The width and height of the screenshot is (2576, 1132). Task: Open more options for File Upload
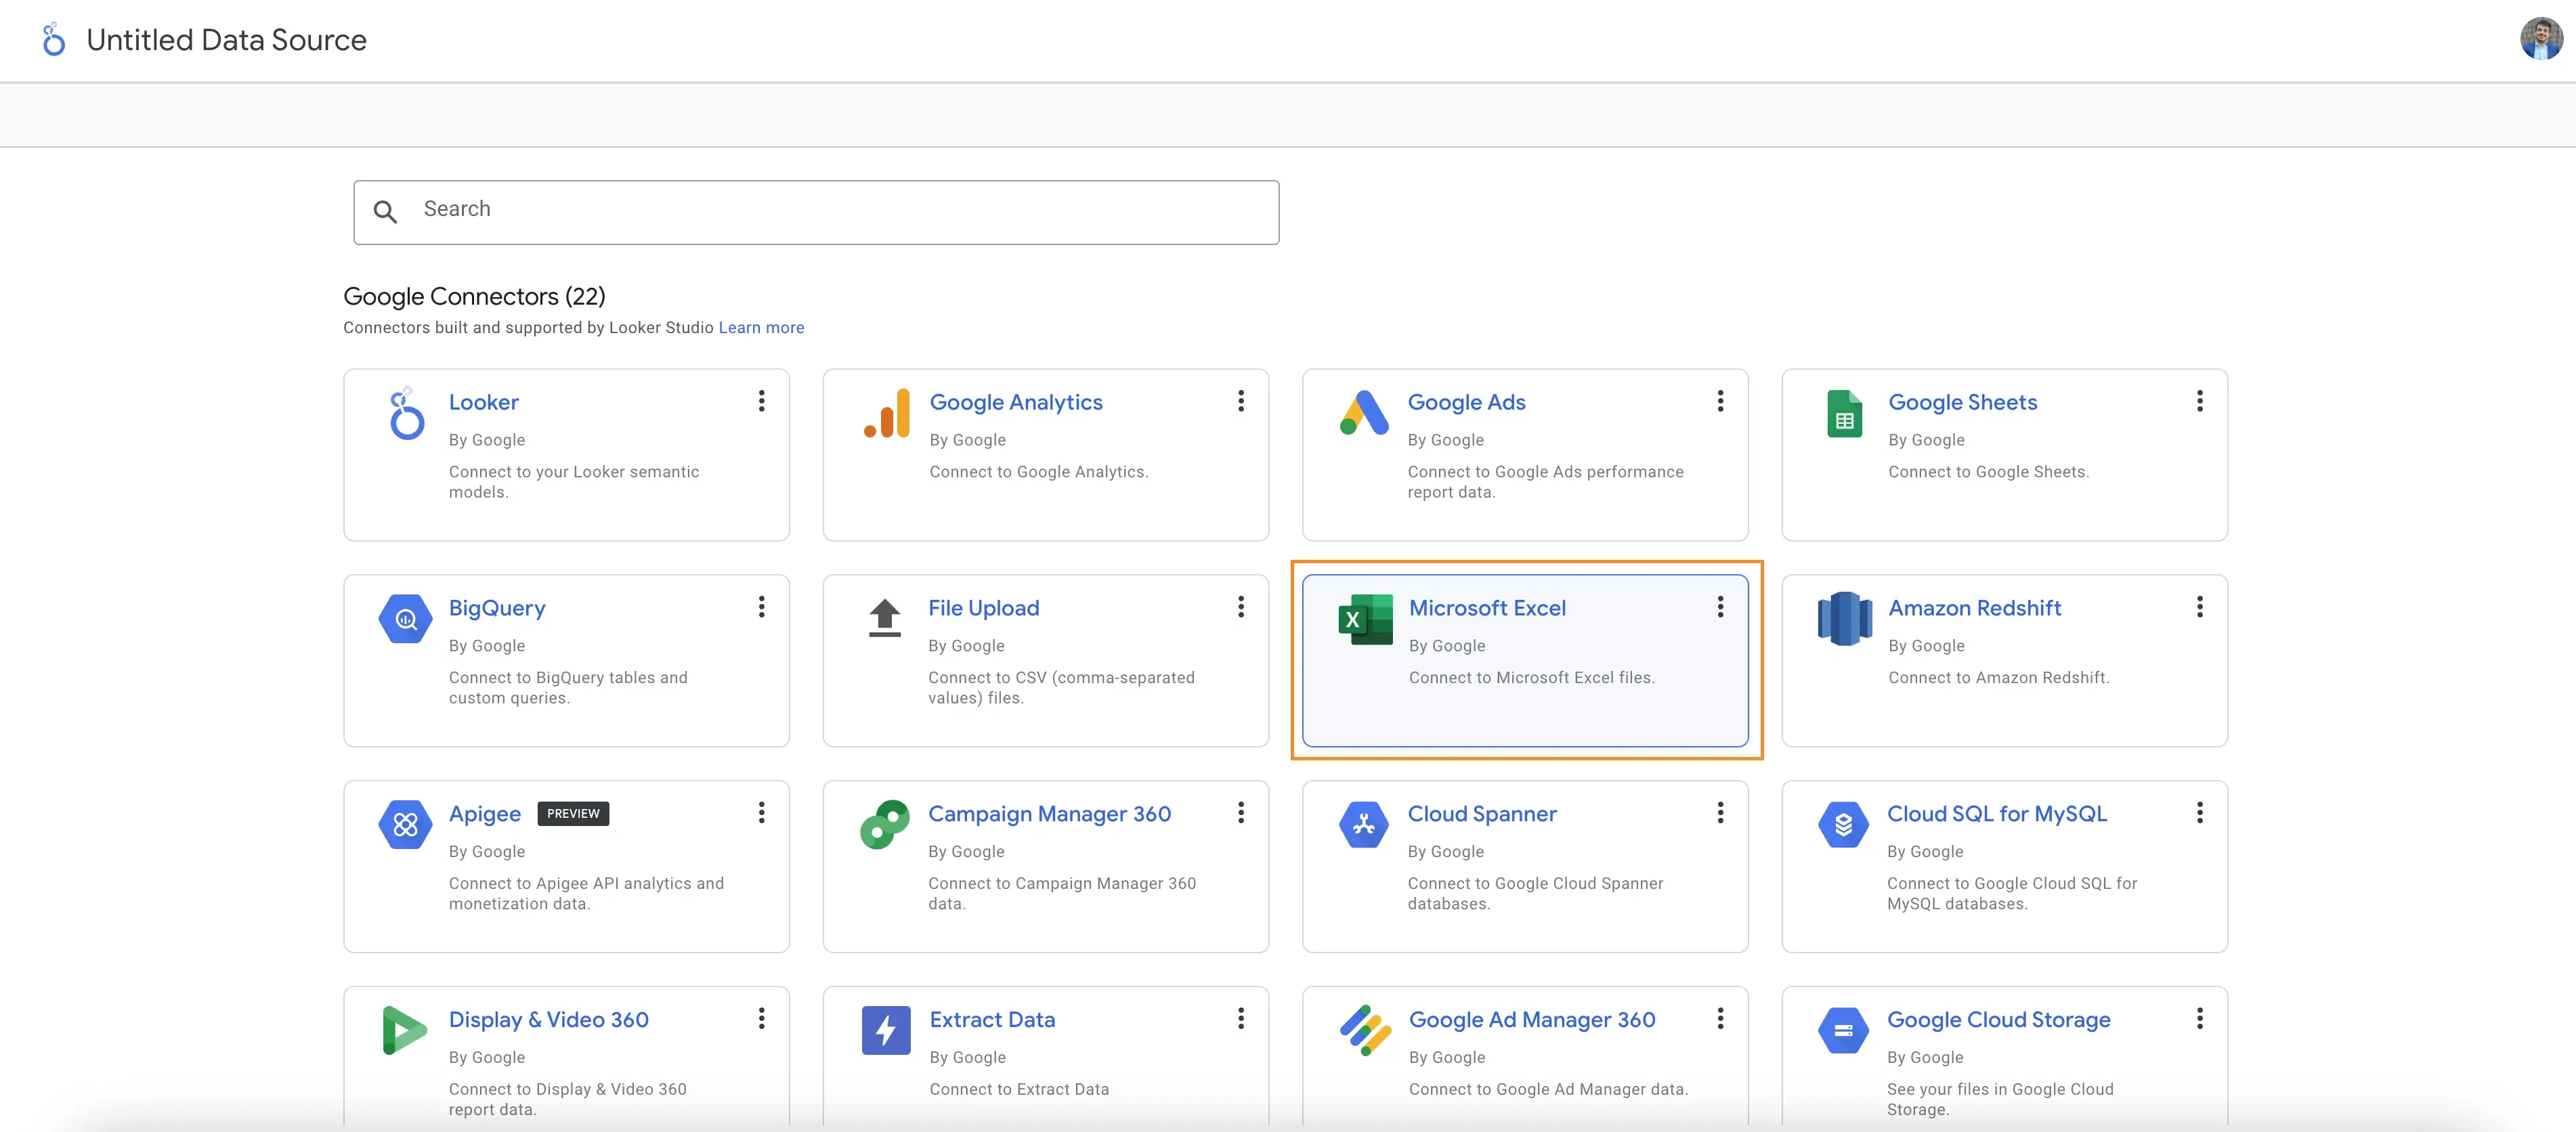1241,607
